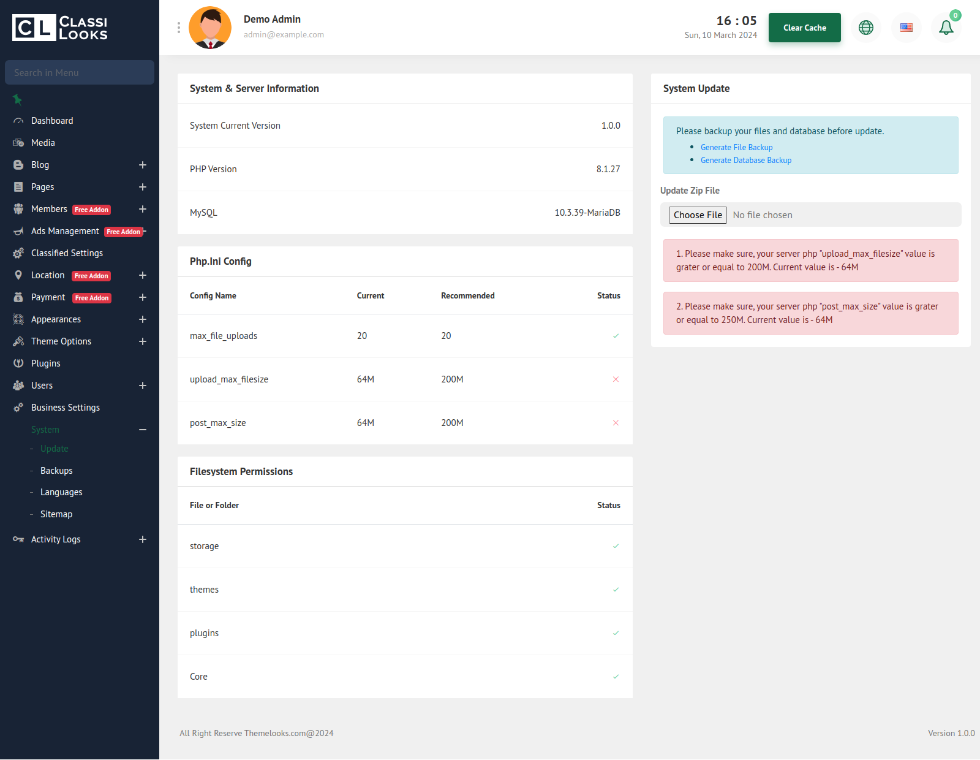
Task: Open the globe website icon
Action: 866,28
